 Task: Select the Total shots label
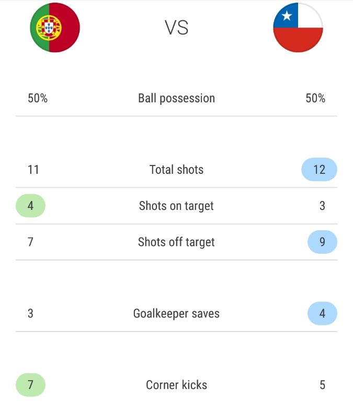[x=176, y=170]
